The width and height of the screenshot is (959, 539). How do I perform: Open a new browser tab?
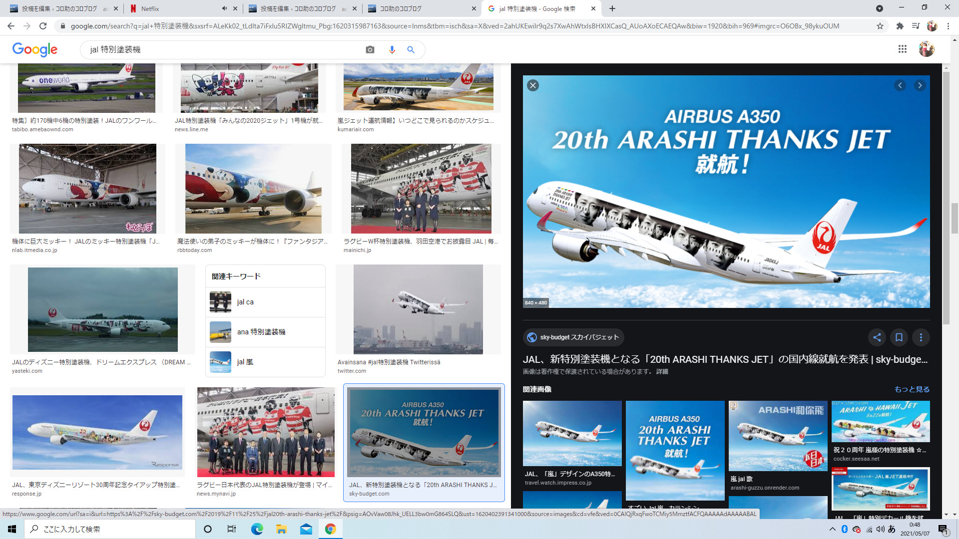612,8
